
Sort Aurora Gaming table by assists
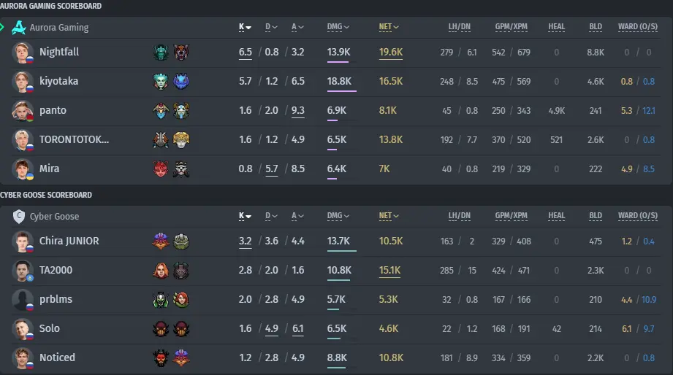(297, 27)
